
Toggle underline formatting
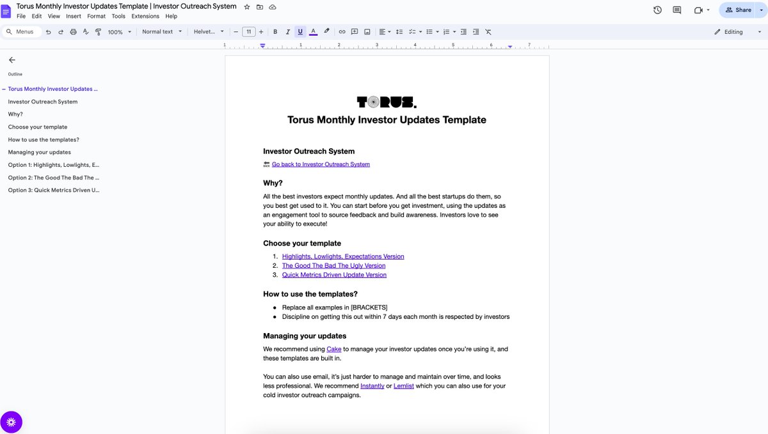300,32
